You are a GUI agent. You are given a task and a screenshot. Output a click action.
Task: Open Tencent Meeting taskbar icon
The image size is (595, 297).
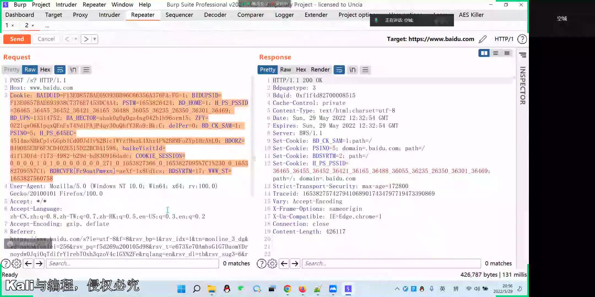click(333, 289)
